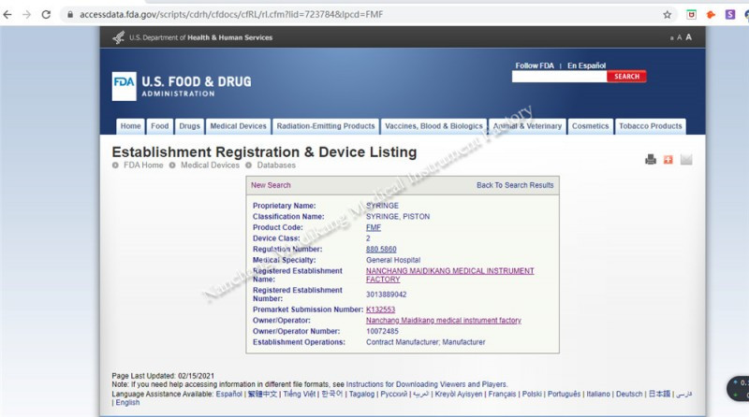Open the Cosmetics tab

pos(591,126)
